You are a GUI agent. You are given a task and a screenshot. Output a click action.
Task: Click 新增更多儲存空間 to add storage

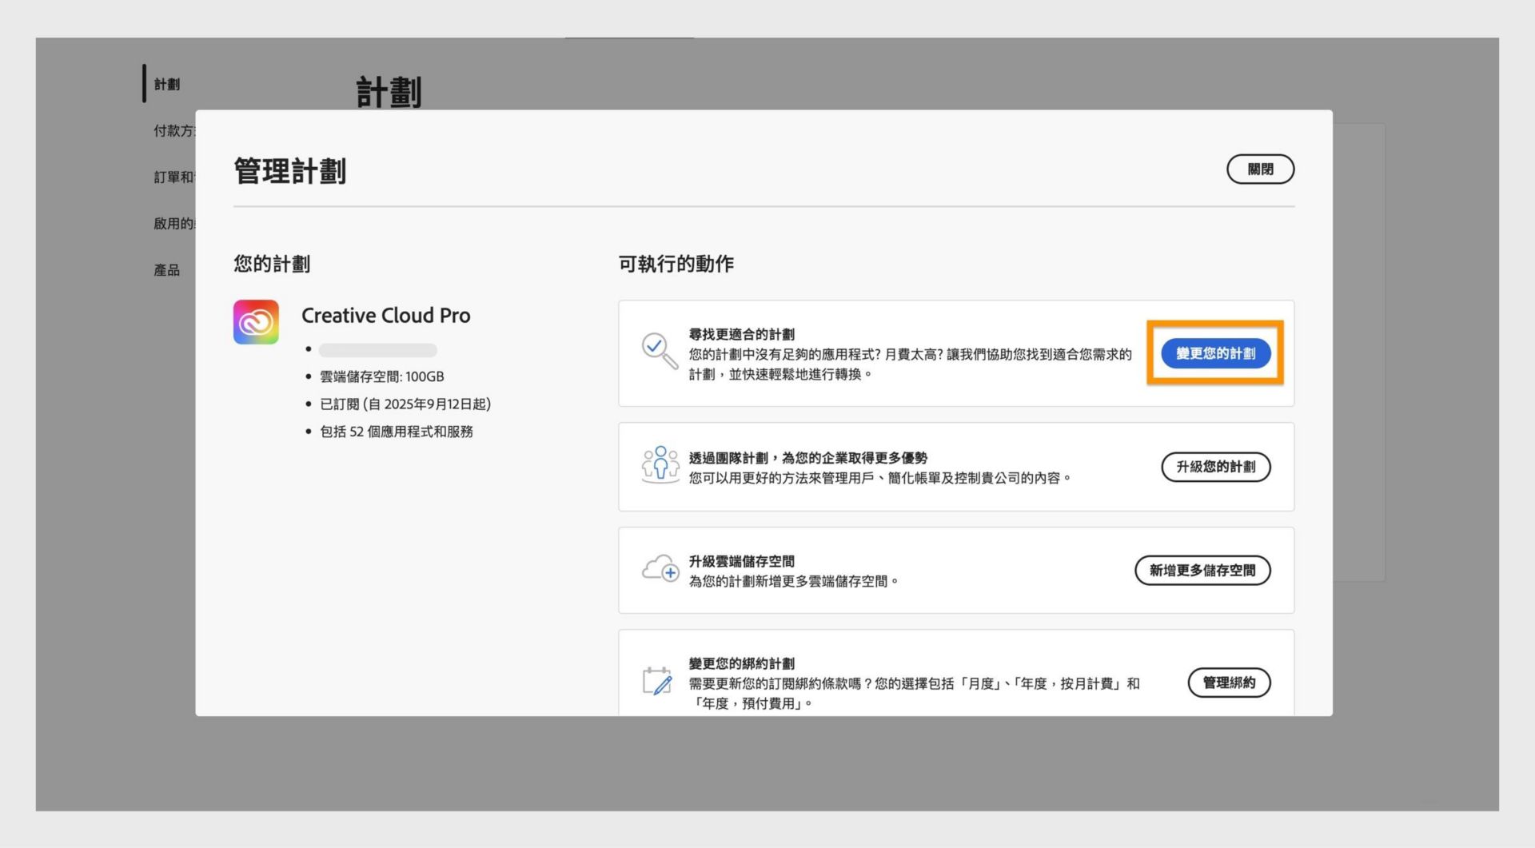[1203, 570]
